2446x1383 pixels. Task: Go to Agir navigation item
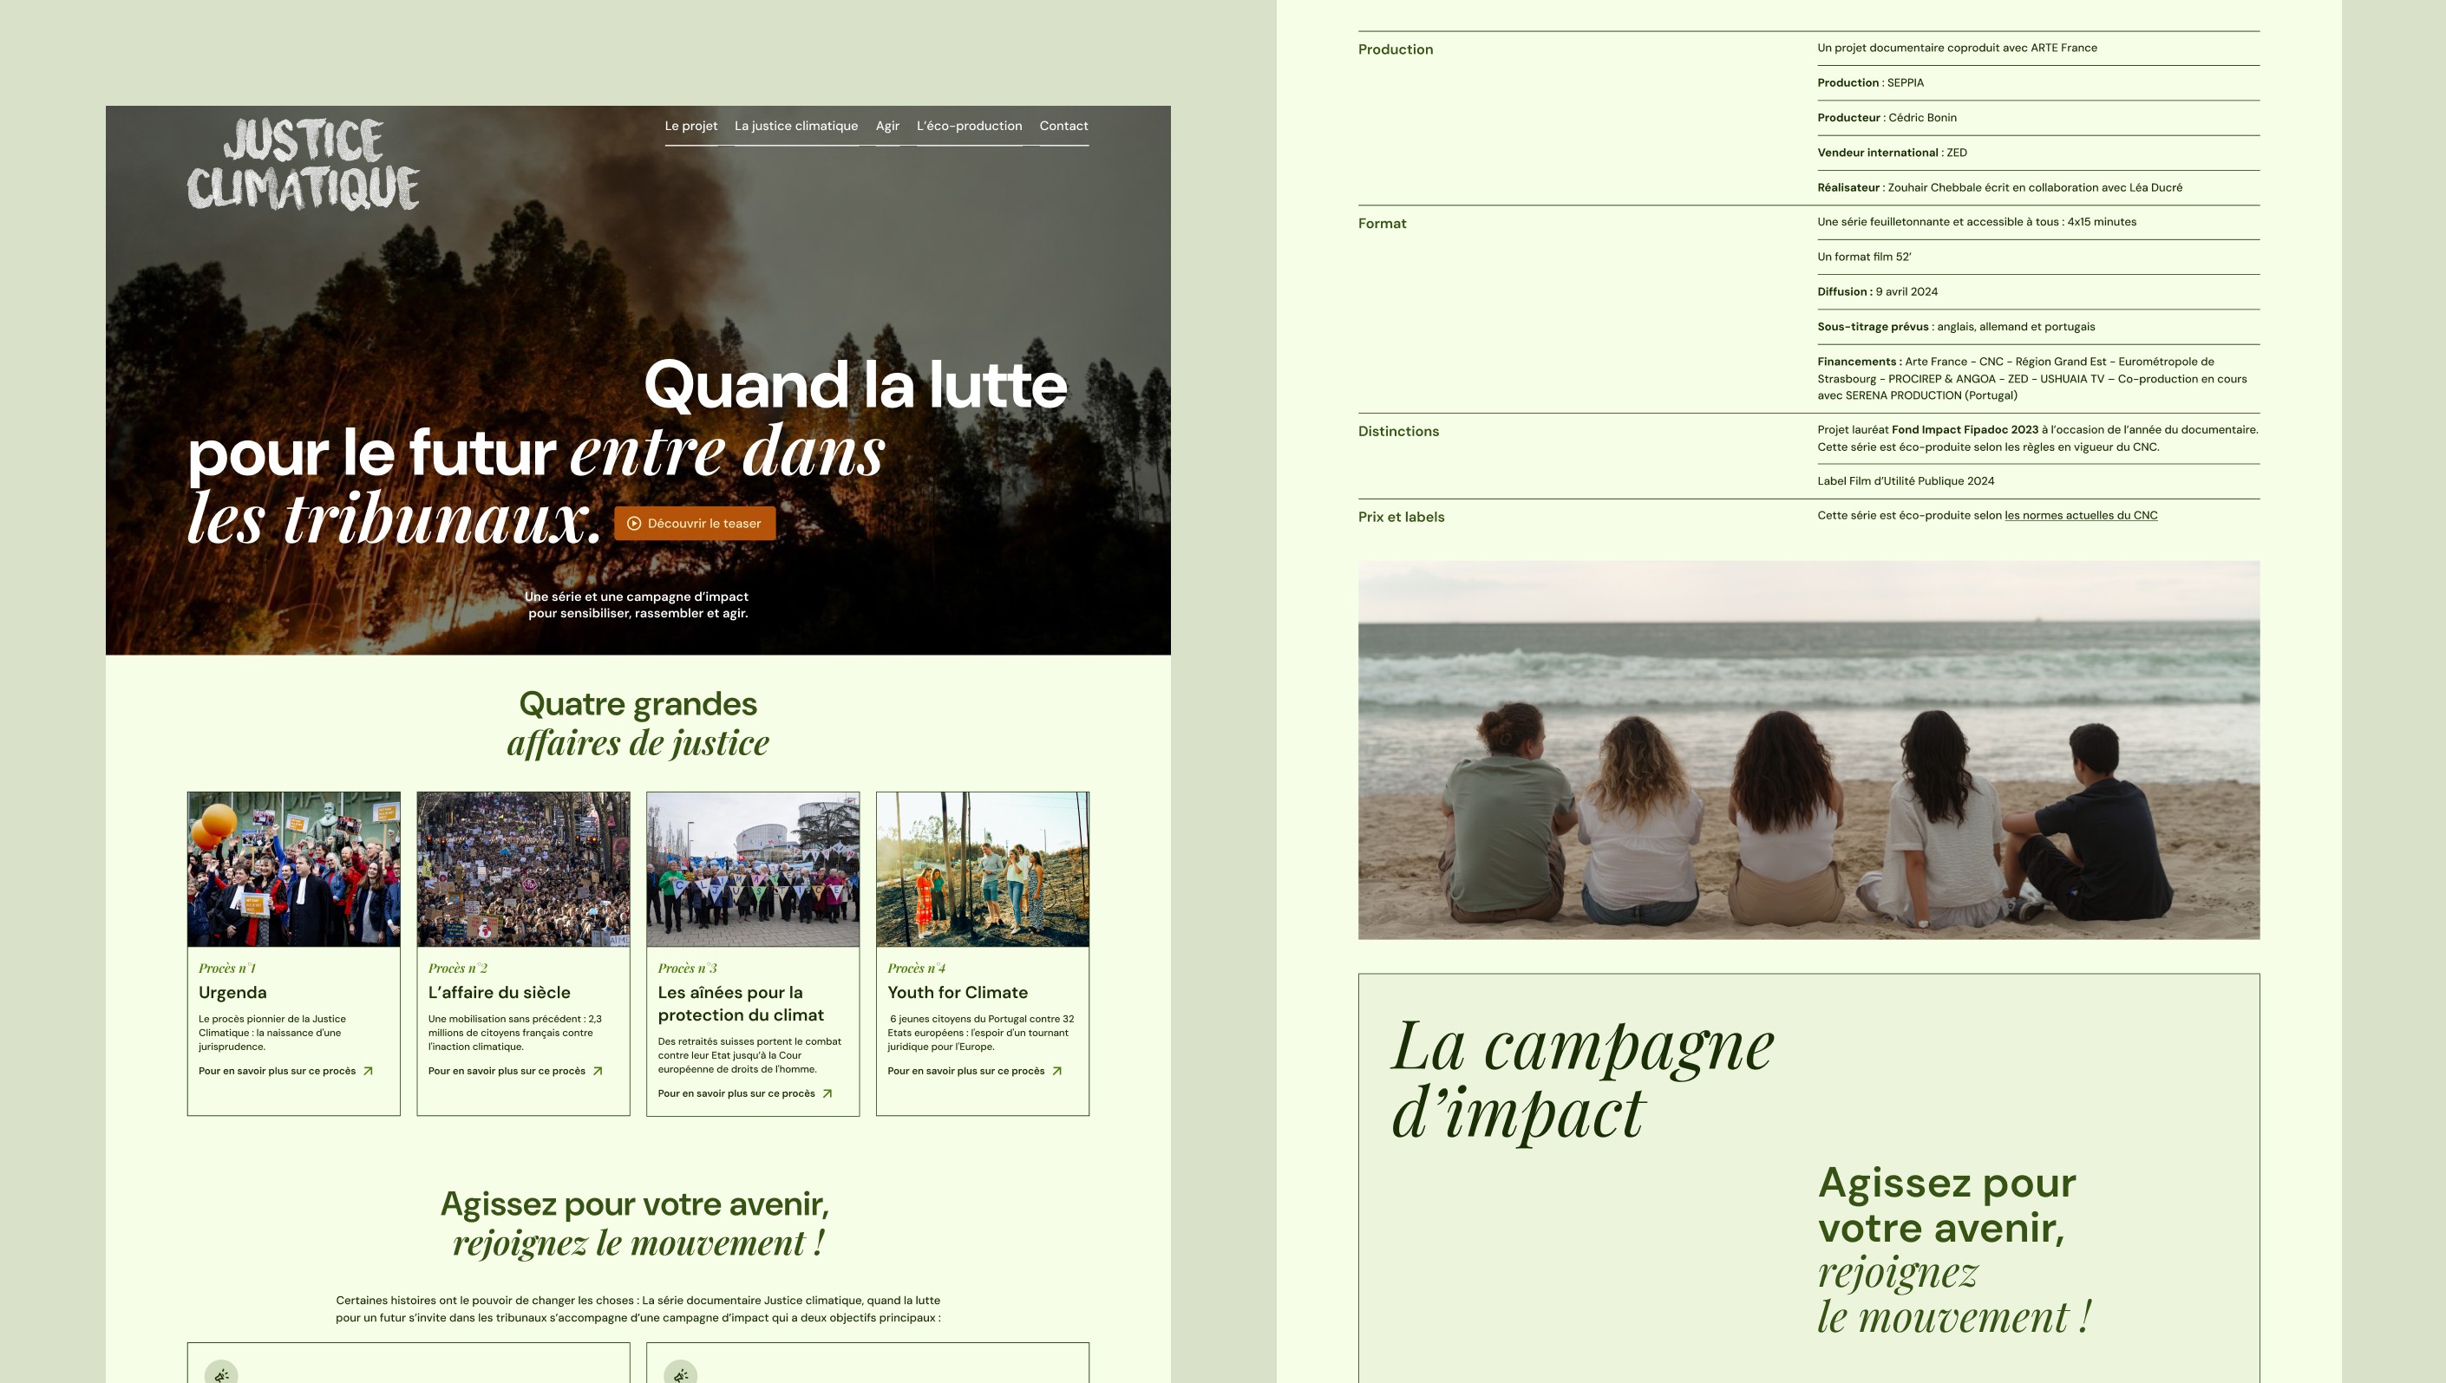[886, 126]
